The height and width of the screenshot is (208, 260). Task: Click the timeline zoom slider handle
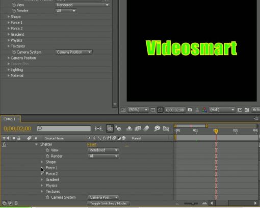click(193, 203)
